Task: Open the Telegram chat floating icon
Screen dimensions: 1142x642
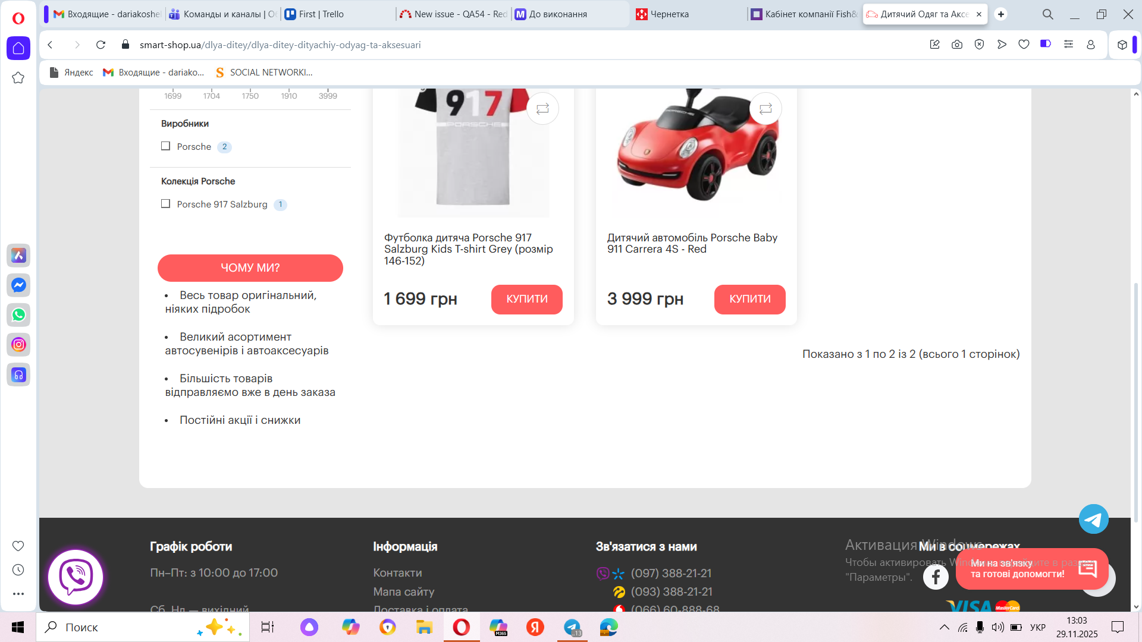Action: 1093,520
